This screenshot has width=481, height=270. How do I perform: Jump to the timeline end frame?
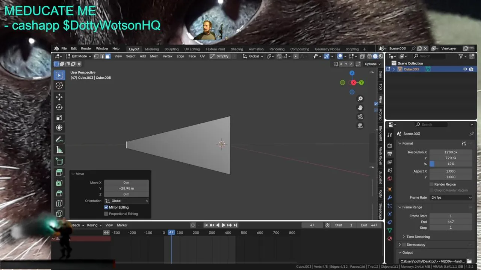pos(235,225)
